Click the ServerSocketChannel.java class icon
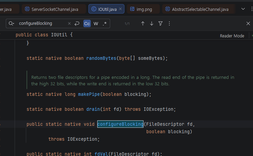Image resolution: width=253 pixels, height=156 pixels. click(x=27, y=9)
